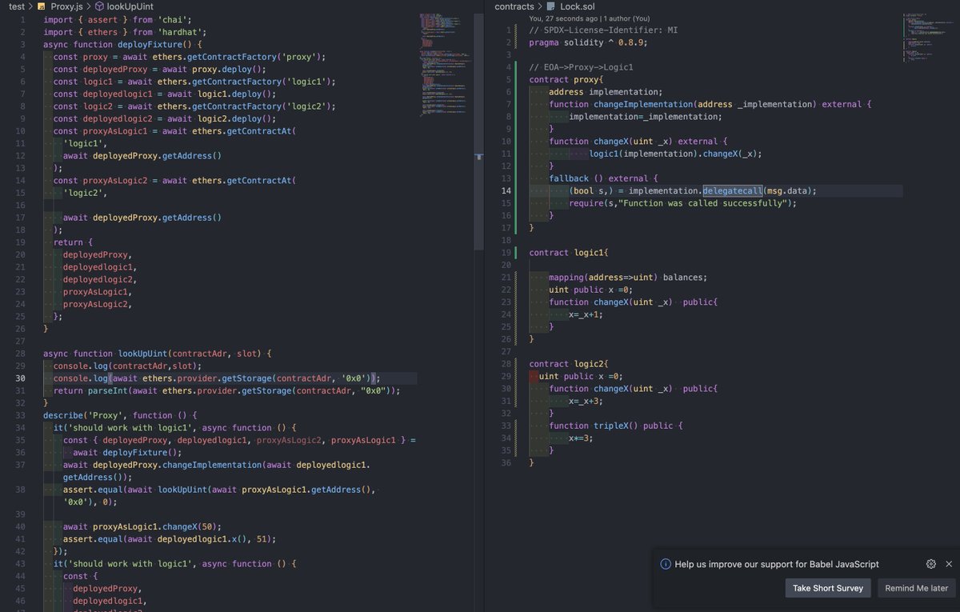960x612 pixels.
Task: Click 'x=_x+3;' statement in logic2
Action: click(x=586, y=401)
